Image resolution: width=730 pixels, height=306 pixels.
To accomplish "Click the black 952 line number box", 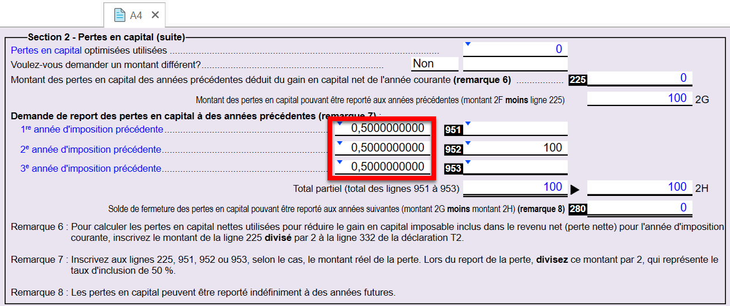I will coord(453,150).
